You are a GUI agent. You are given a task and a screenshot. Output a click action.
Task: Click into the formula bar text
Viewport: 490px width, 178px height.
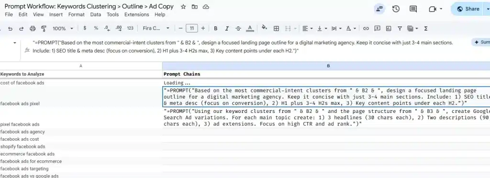[243, 46]
